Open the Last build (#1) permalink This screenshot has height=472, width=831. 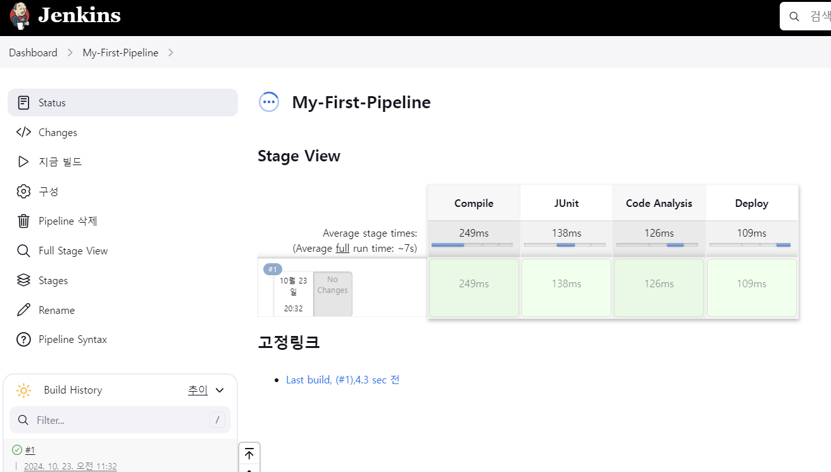click(343, 380)
